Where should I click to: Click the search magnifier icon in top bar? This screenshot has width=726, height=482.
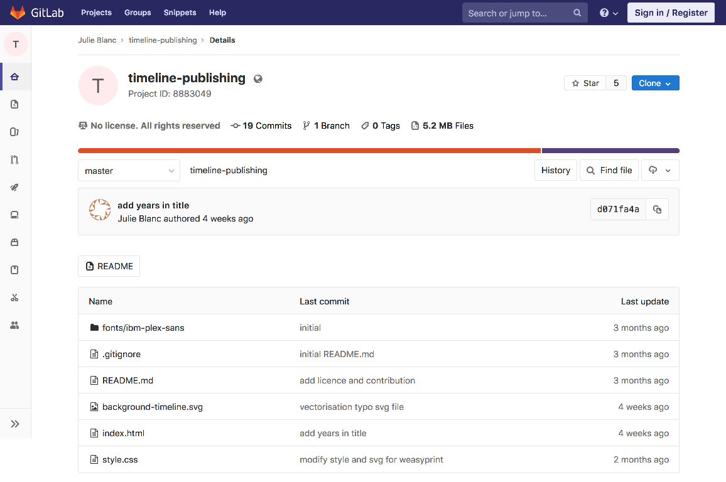(x=577, y=13)
